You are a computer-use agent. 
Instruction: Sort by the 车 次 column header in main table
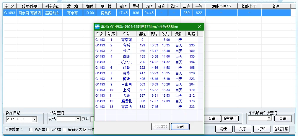[10, 6]
